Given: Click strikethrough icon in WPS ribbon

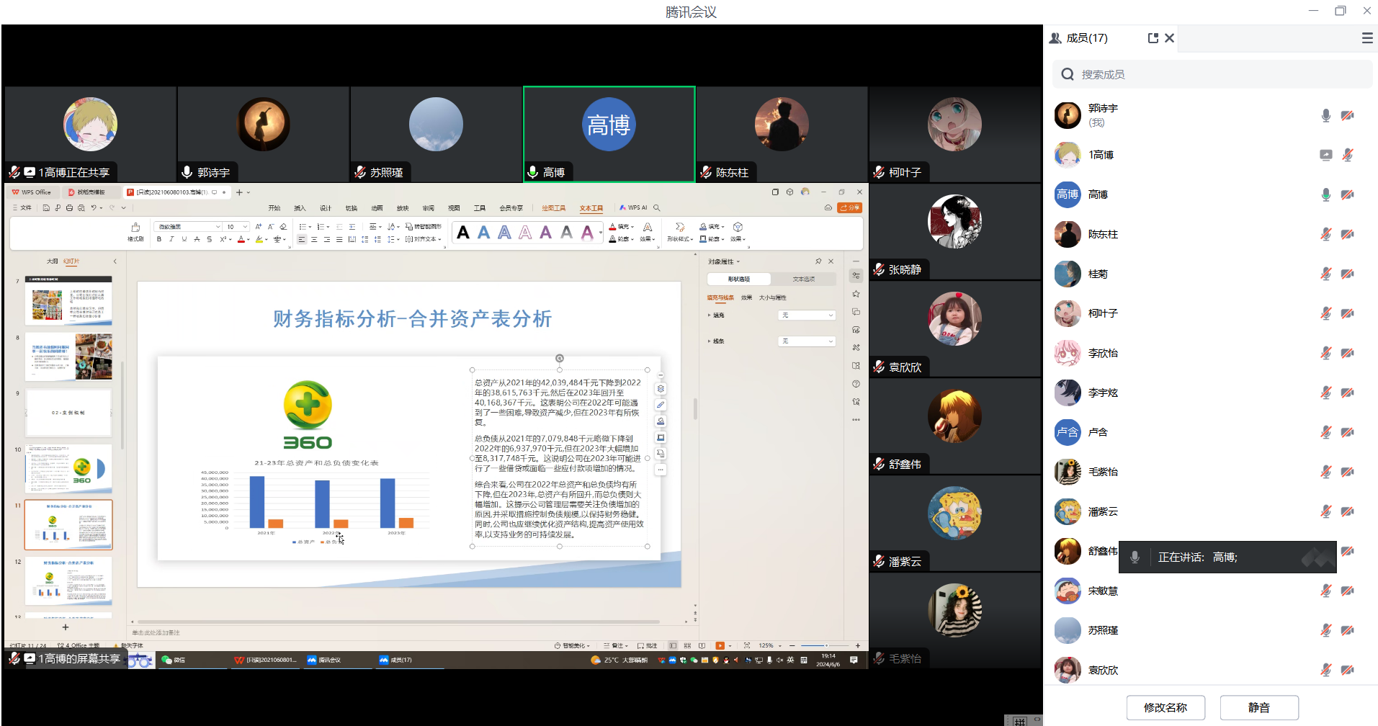Looking at the screenshot, I should click(x=197, y=239).
